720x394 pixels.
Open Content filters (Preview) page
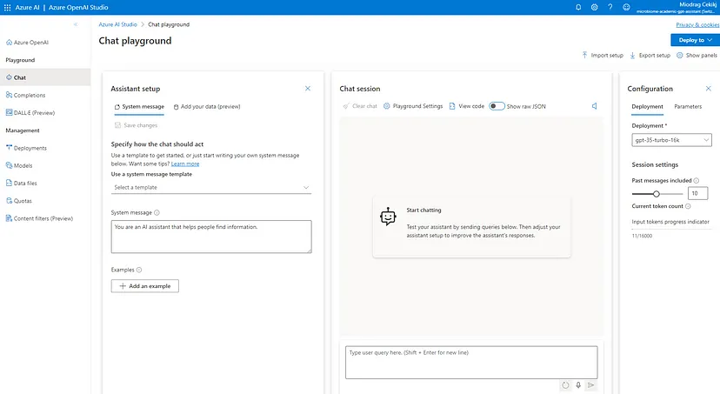click(39, 218)
